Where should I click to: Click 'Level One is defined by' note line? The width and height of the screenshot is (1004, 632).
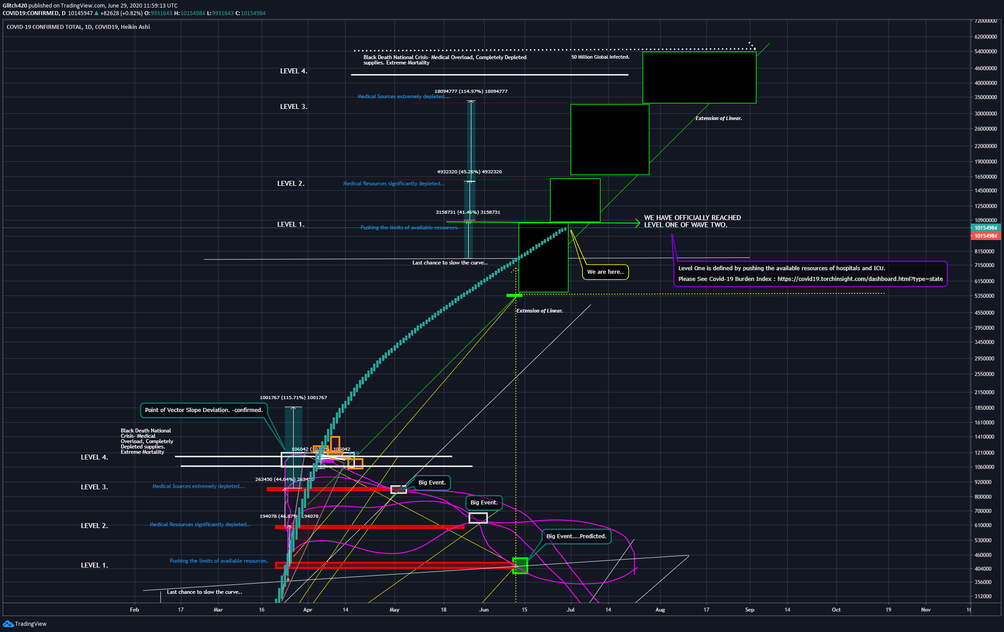(x=781, y=268)
